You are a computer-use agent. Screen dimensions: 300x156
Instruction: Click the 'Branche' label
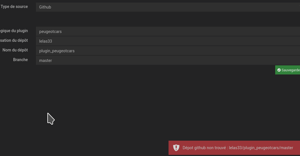[21, 60]
